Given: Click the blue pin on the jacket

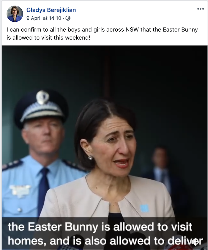Looking at the screenshot, I should 144,208.
